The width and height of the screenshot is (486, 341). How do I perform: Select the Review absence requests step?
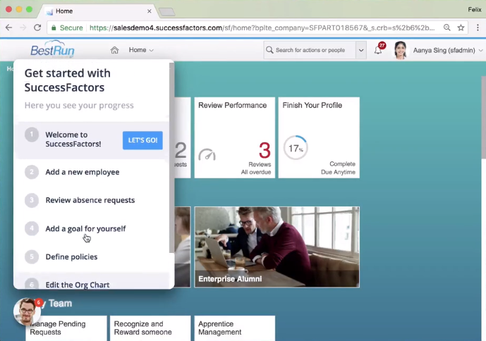click(90, 200)
